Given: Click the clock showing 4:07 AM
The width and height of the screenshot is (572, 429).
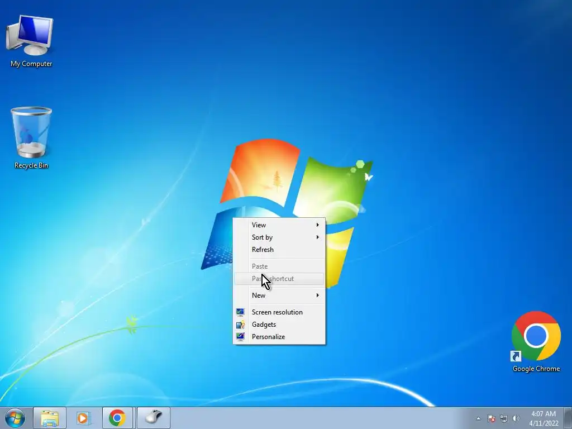Looking at the screenshot, I should 544,414.
